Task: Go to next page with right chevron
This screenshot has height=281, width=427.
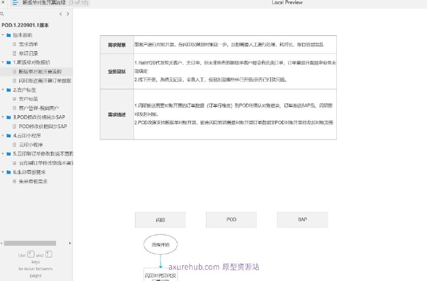Action: (x=68, y=14)
